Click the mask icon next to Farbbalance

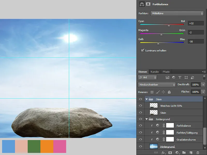pos(148,4)
